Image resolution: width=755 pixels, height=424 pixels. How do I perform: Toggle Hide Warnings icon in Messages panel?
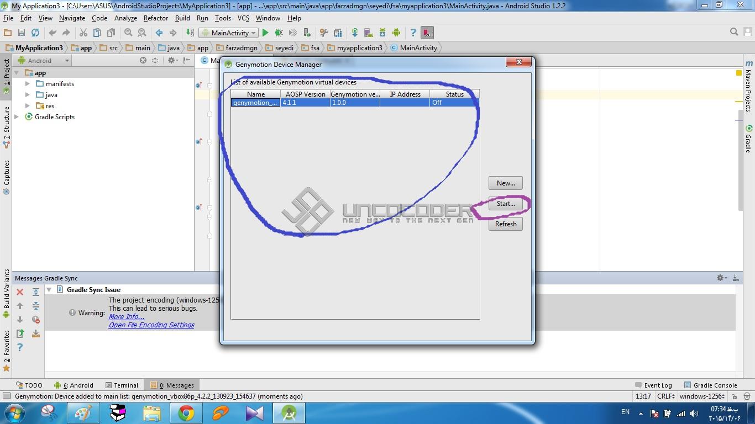pos(36,320)
